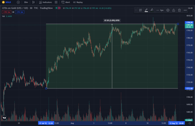Click the compare or add symbol plus icon
Screen dimensions: 195x126
pos(18,2)
